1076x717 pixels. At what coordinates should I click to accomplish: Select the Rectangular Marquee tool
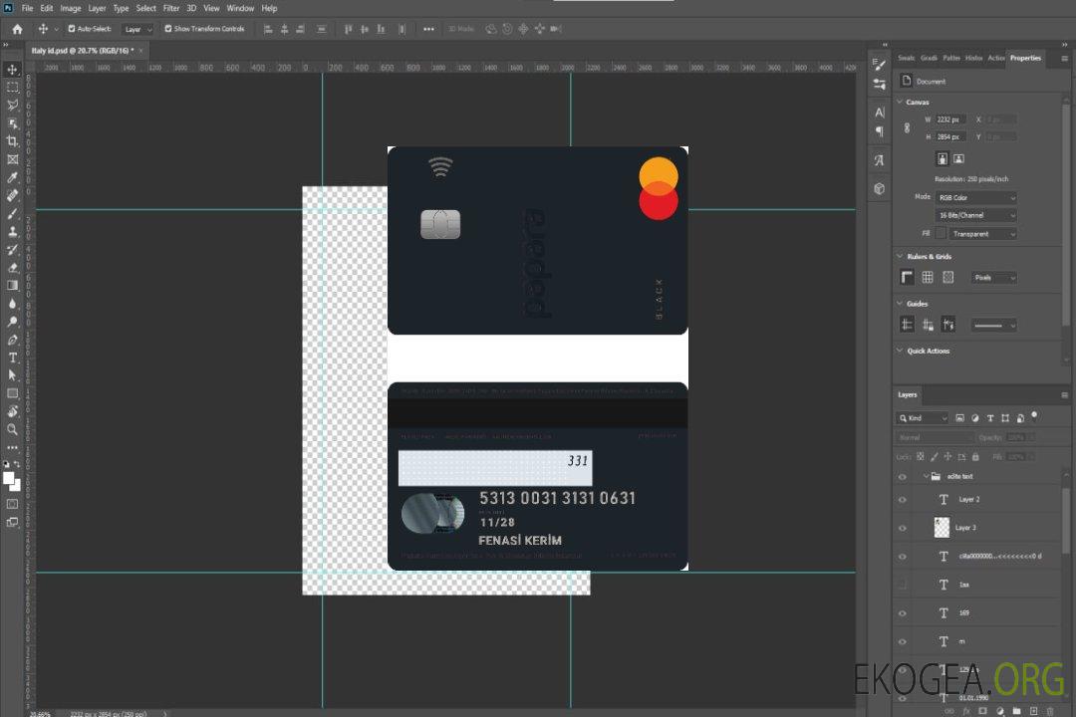click(12, 88)
